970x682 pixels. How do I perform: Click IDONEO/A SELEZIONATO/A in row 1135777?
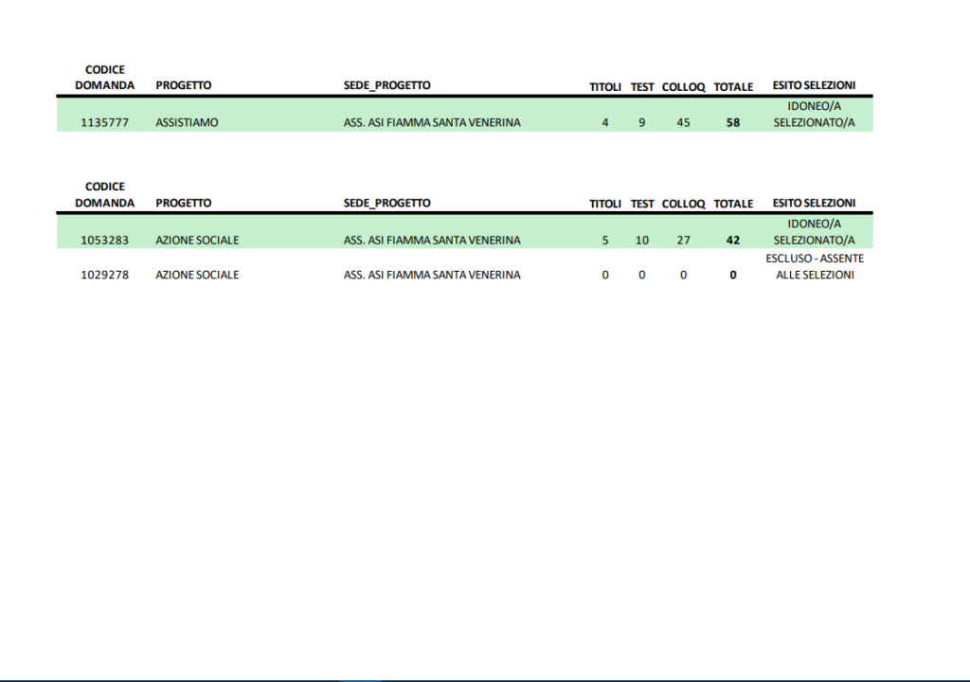point(814,114)
